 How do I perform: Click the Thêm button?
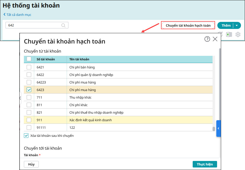point(226,25)
